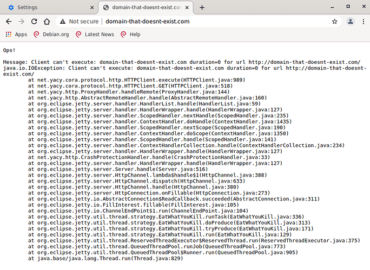Reload the current page

point(34,22)
